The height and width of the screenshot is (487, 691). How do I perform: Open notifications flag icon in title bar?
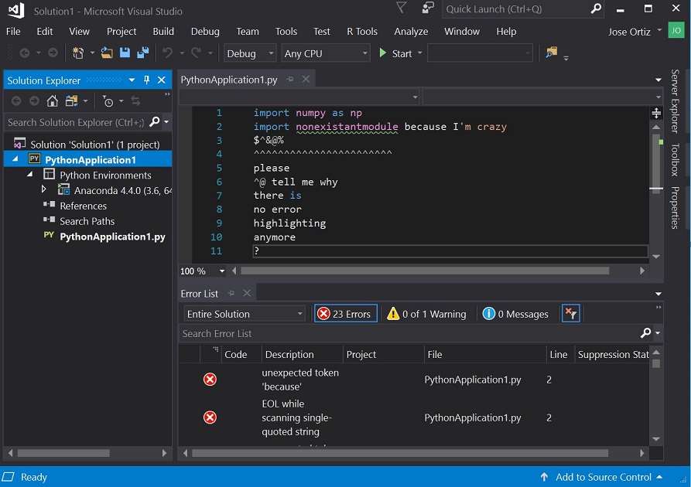coord(401,8)
